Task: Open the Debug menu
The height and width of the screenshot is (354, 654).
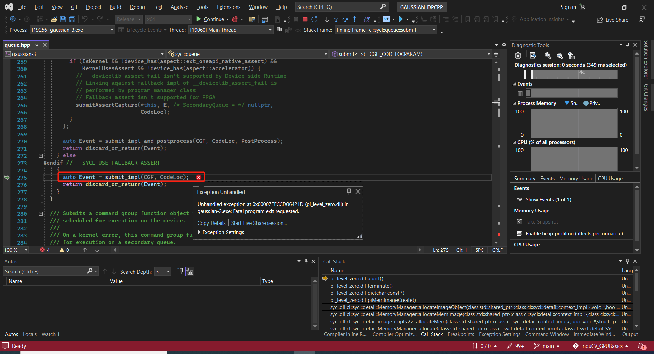Action: [x=137, y=7]
